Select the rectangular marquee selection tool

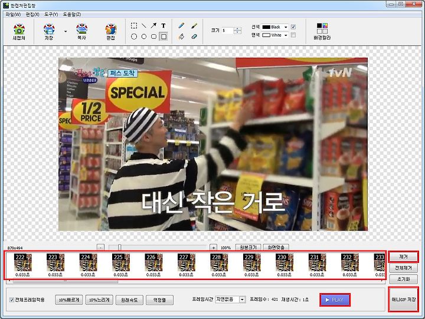tap(134, 26)
